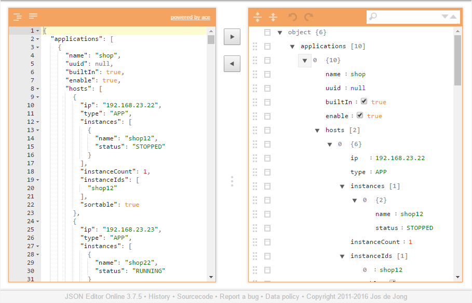This screenshot has height=303, width=472.
Task: Click the tree search input field
Action: pos(409,17)
